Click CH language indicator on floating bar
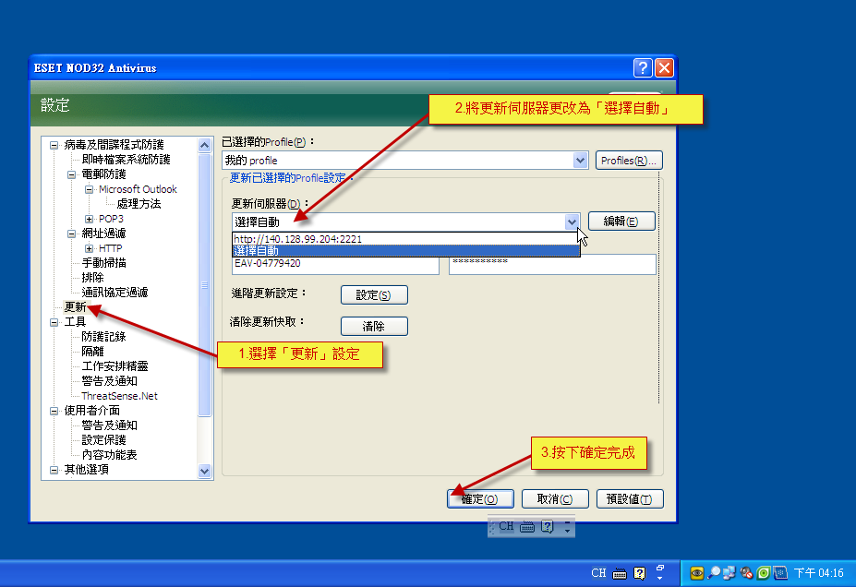Viewport: 856px width, 587px height. pyautogui.click(x=506, y=526)
